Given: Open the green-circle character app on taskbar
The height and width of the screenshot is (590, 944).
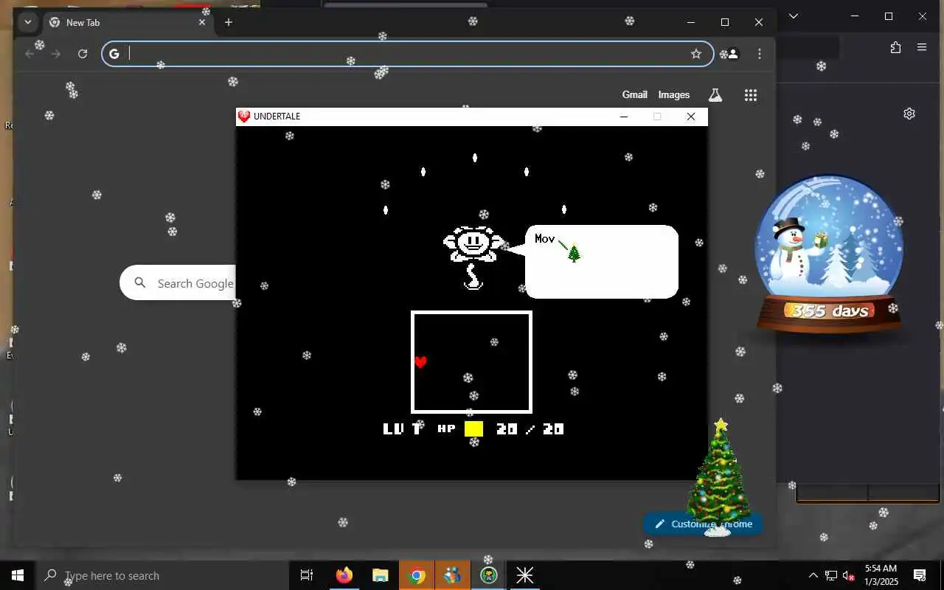Looking at the screenshot, I should [x=489, y=575].
